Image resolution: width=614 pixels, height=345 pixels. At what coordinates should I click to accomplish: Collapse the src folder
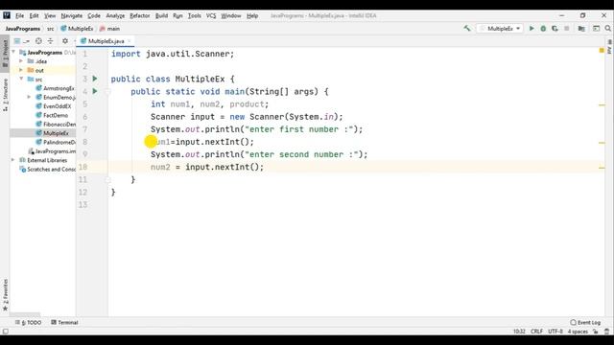pos(21,79)
